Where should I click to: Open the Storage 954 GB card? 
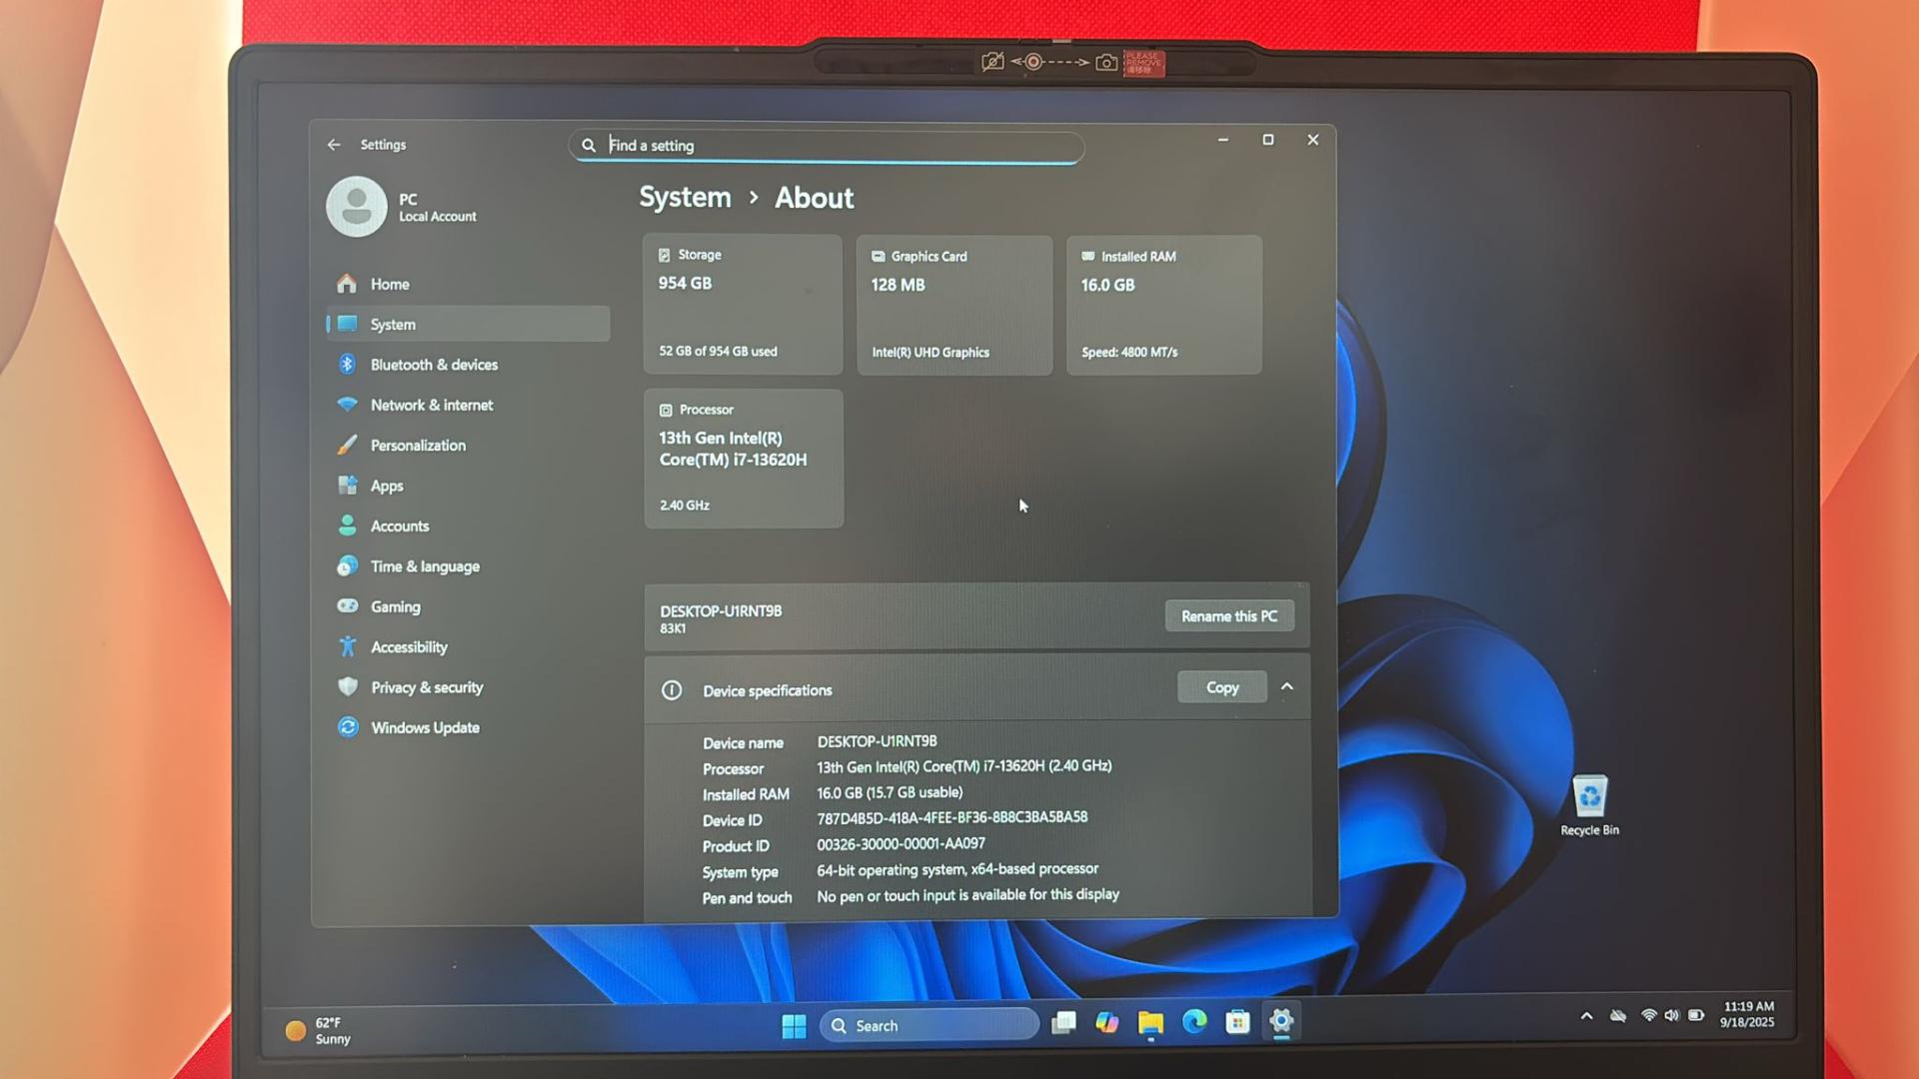point(743,305)
